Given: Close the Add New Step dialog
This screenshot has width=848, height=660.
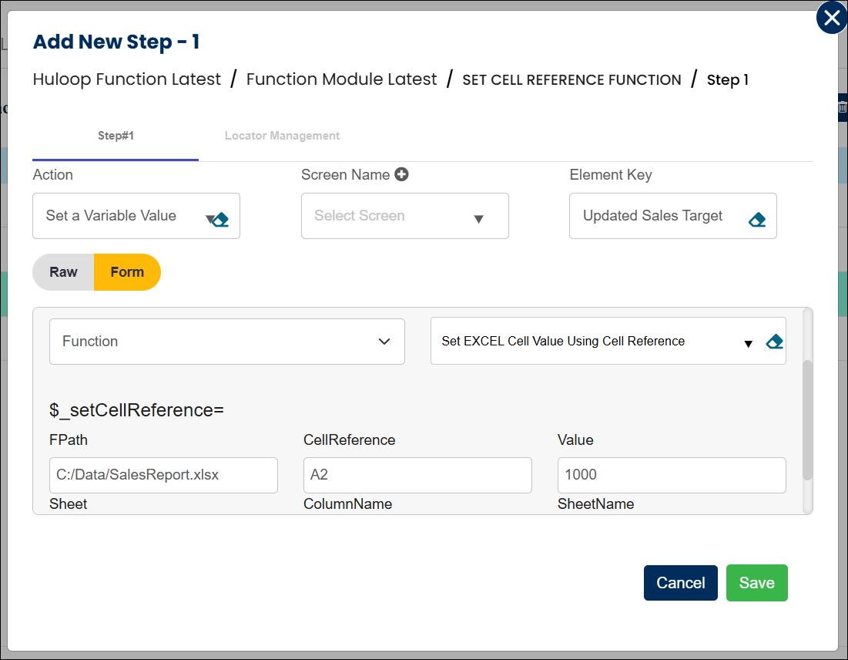Looking at the screenshot, I should pos(831,19).
